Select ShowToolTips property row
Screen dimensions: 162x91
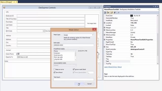[130, 44]
